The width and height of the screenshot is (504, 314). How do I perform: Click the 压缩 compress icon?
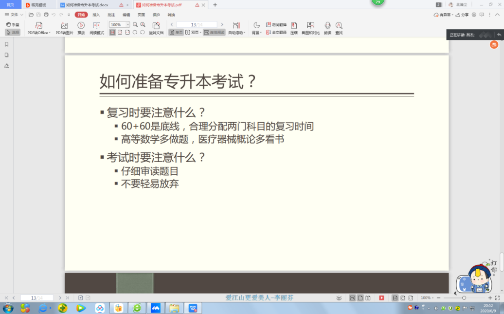294,28
